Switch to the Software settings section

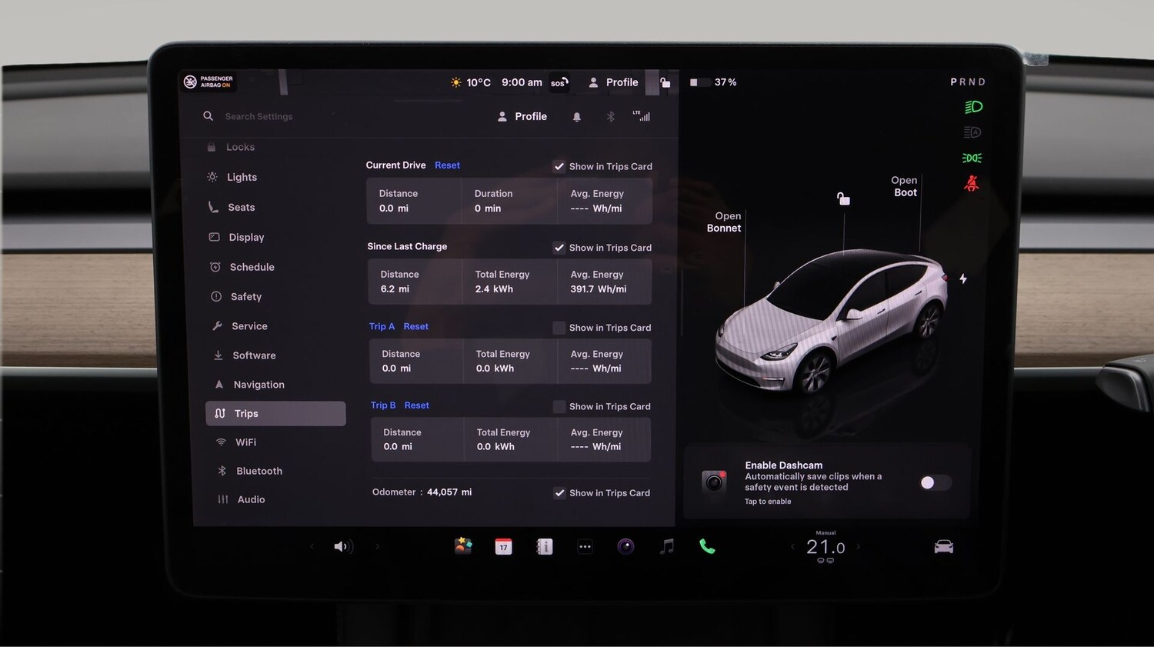point(254,355)
